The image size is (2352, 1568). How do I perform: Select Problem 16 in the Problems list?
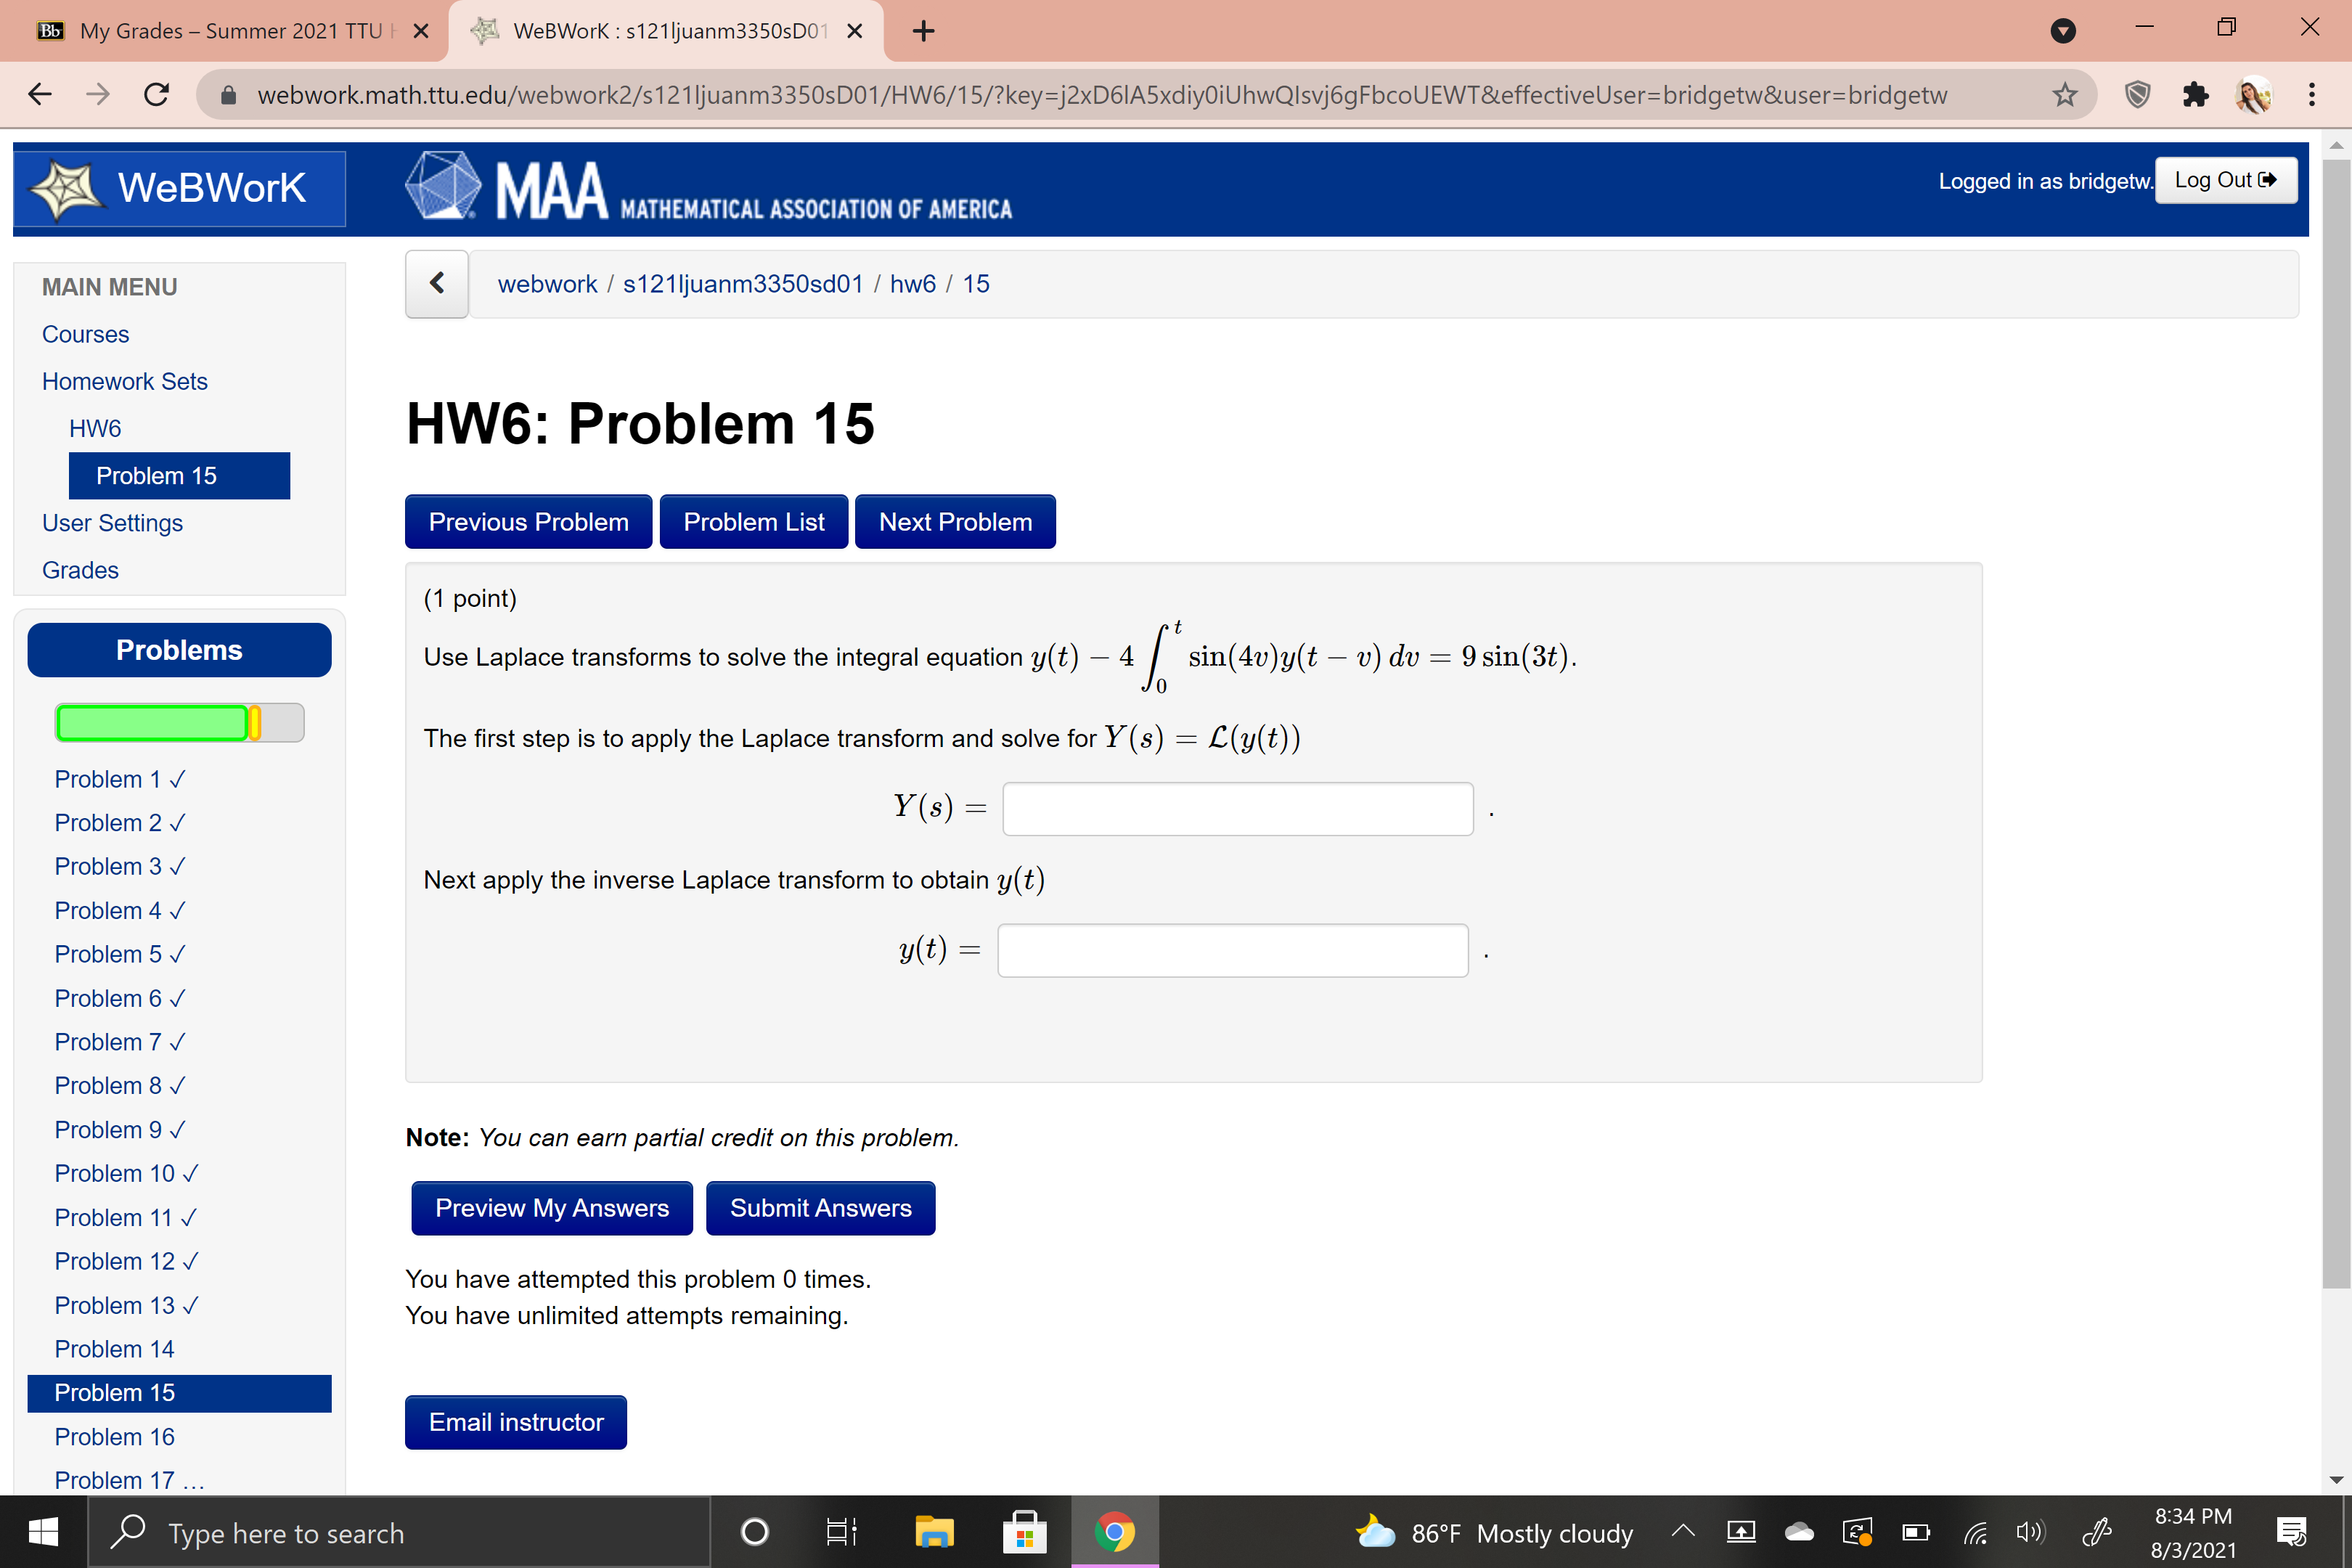pyautogui.click(x=114, y=1436)
